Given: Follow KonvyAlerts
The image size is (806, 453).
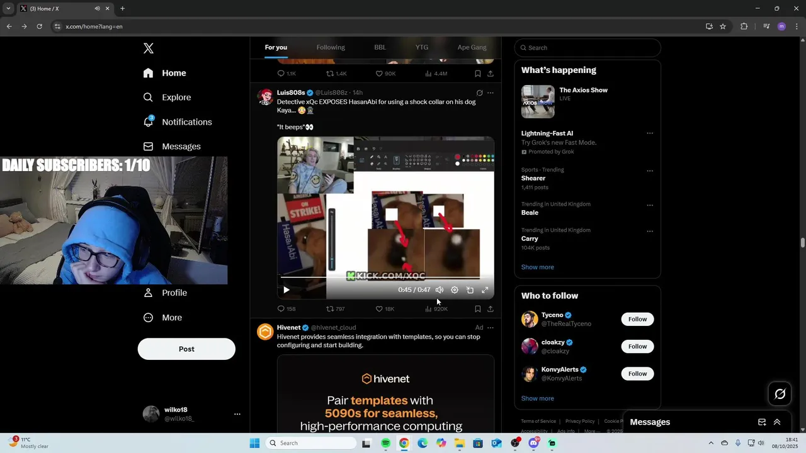Looking at the screenshot, I should [x=637, y=374].
